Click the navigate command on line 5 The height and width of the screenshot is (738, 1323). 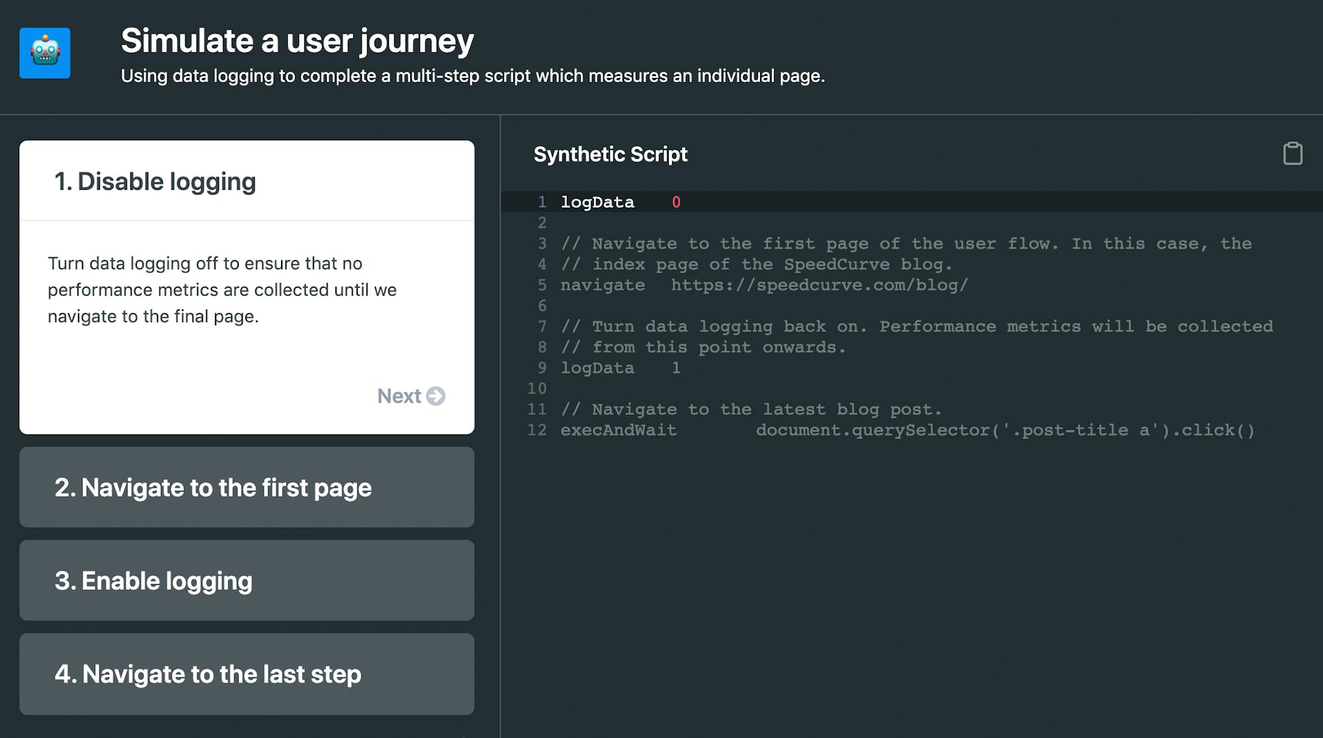pyautogui.click(x=603, y=285)
